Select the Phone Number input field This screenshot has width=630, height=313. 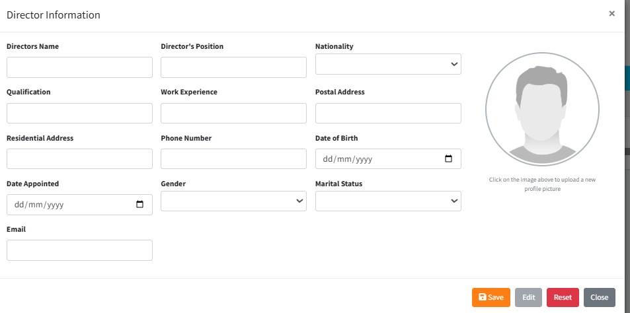[233, 158]
